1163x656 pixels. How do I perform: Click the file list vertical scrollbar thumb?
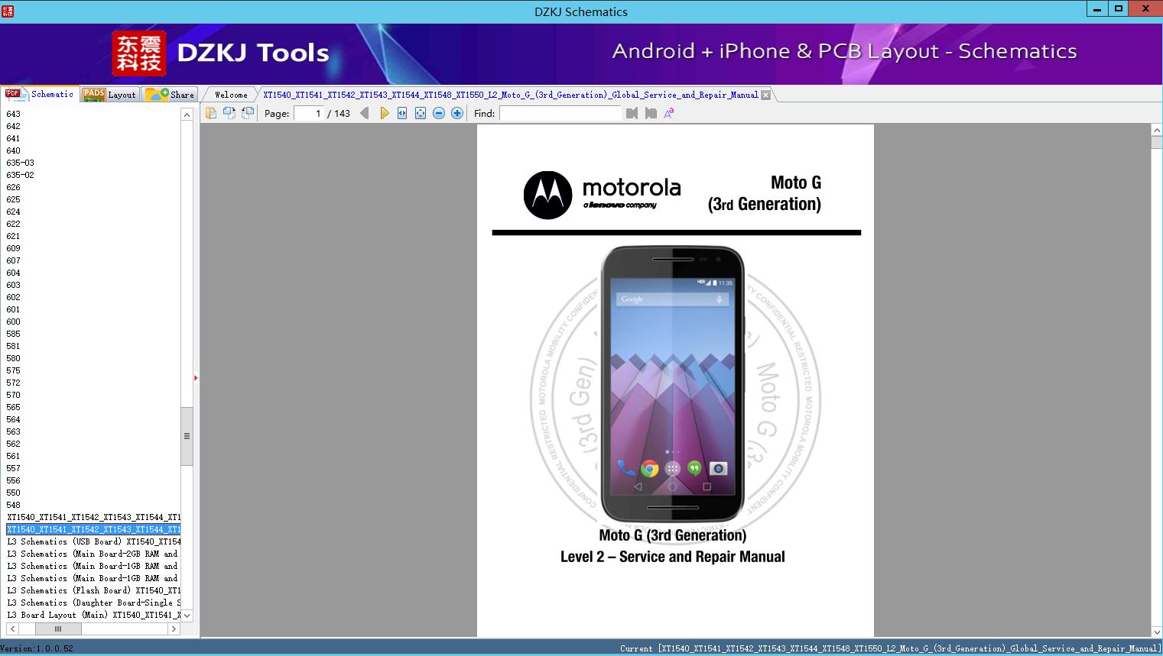pos(187,436)
